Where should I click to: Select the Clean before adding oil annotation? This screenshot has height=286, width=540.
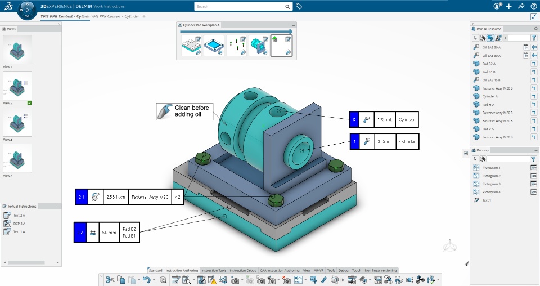pyautogui.click(x=184, y=111)
